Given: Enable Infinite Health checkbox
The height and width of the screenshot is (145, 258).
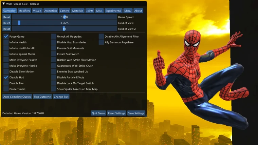Looking at the screenshot, I should (6, 42).
